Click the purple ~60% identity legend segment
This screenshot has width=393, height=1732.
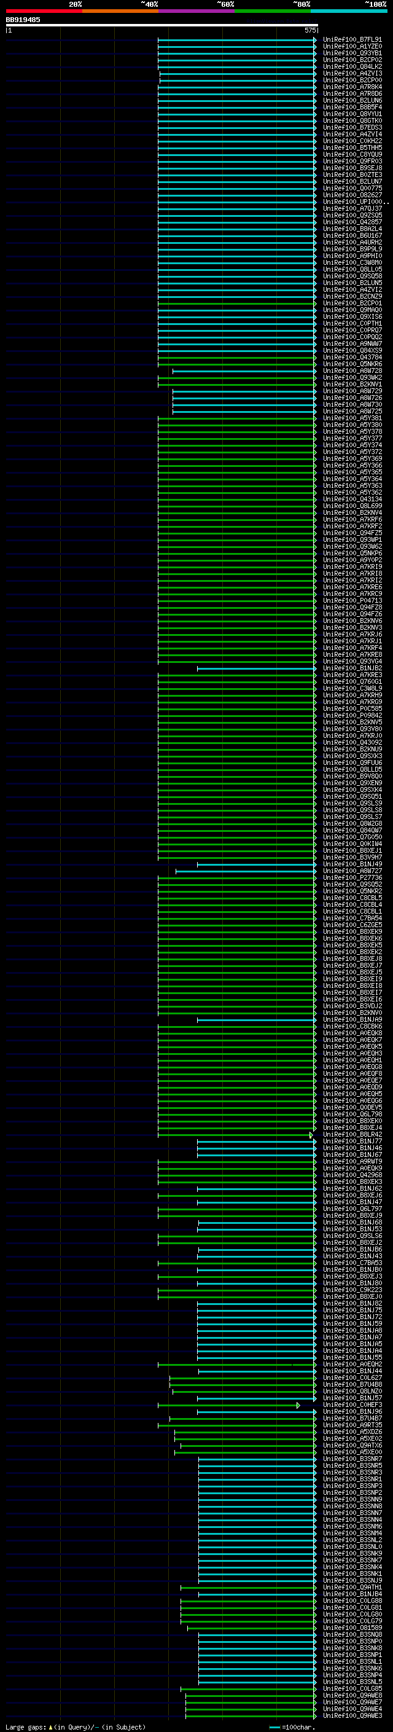pos(196,11)
